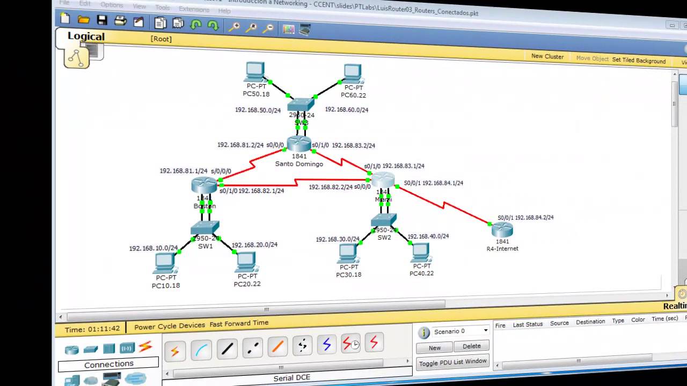Click the Redo green arrow icon
The height and width of the screenshot is (386, 687).
point(213,25)
